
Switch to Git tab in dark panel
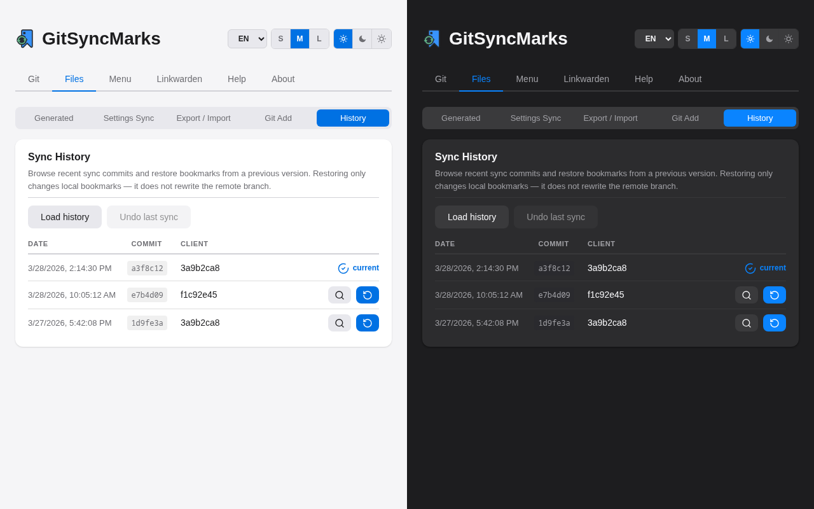(x=441, y=79)
